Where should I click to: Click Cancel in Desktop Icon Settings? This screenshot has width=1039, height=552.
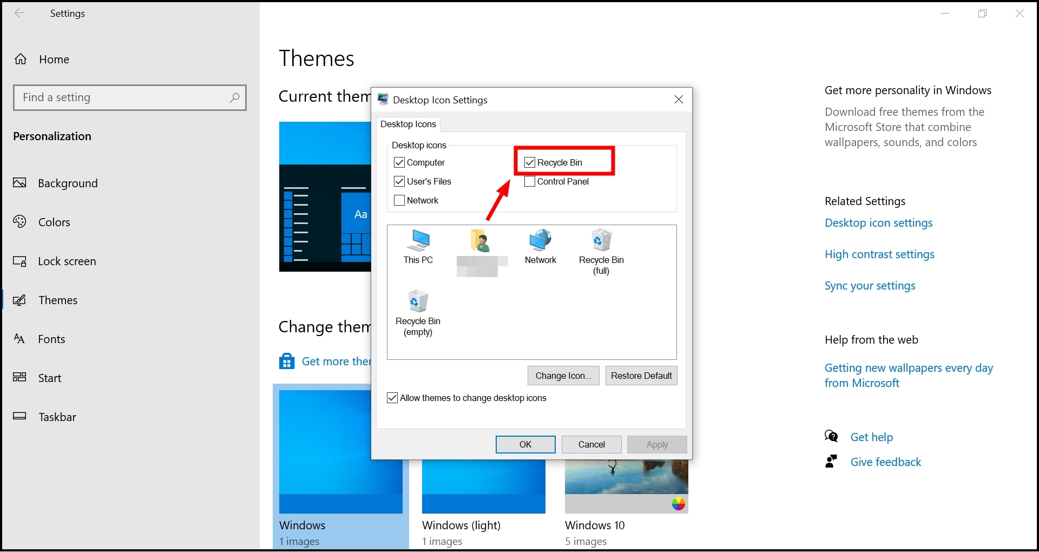point(591,444)
